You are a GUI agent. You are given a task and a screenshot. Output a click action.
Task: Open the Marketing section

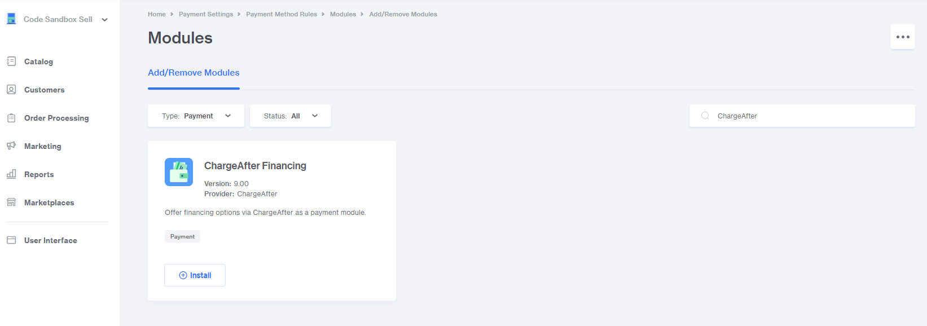[42, 146]
